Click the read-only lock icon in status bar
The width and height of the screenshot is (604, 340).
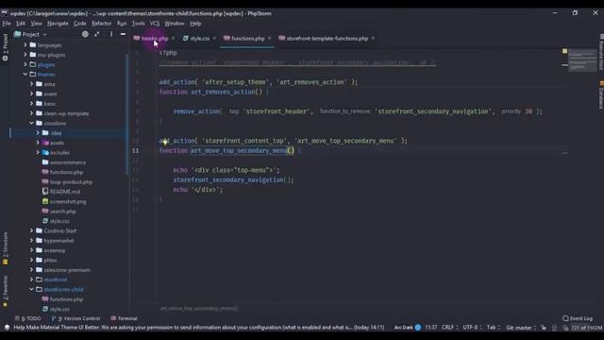click(x=544, y=328)
